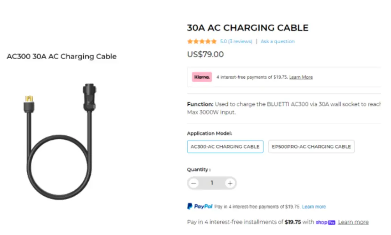391x235 pixels.
Task: Open the 5.0 (3 reviews) link
Action: (236, 42)
